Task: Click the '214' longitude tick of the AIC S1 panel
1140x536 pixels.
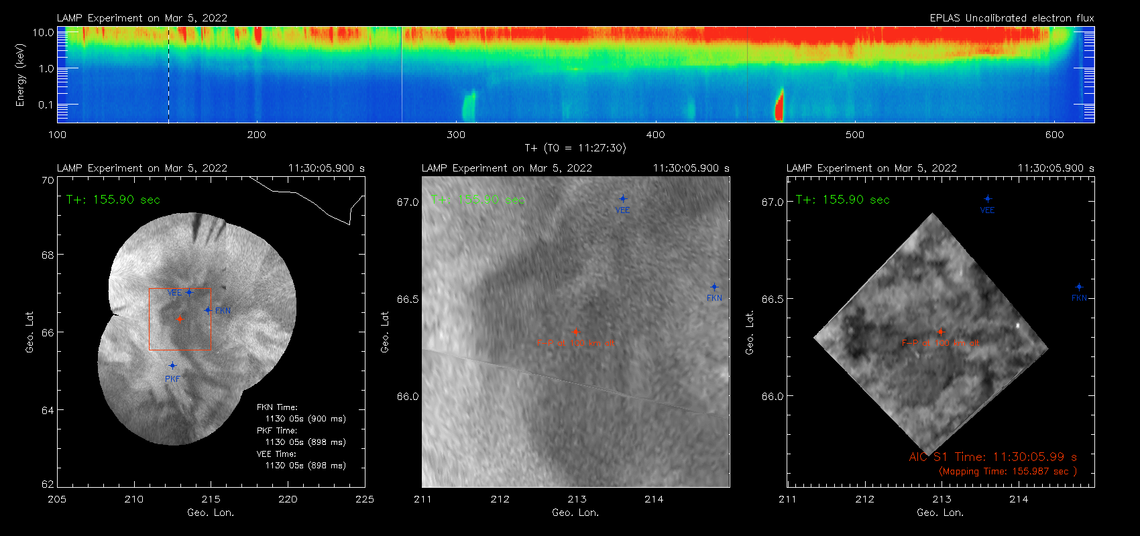Action: coord(1019,499)
